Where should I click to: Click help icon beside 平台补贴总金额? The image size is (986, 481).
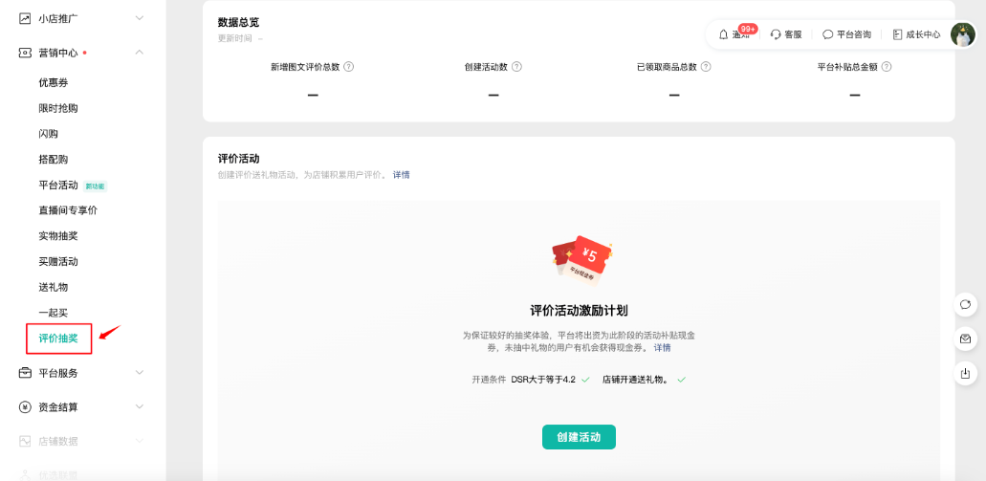click(887, 67)
